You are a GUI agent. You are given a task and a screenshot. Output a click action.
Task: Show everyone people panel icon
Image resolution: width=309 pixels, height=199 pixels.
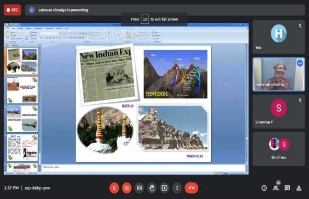pyautogui.click(x=276, y=188)
